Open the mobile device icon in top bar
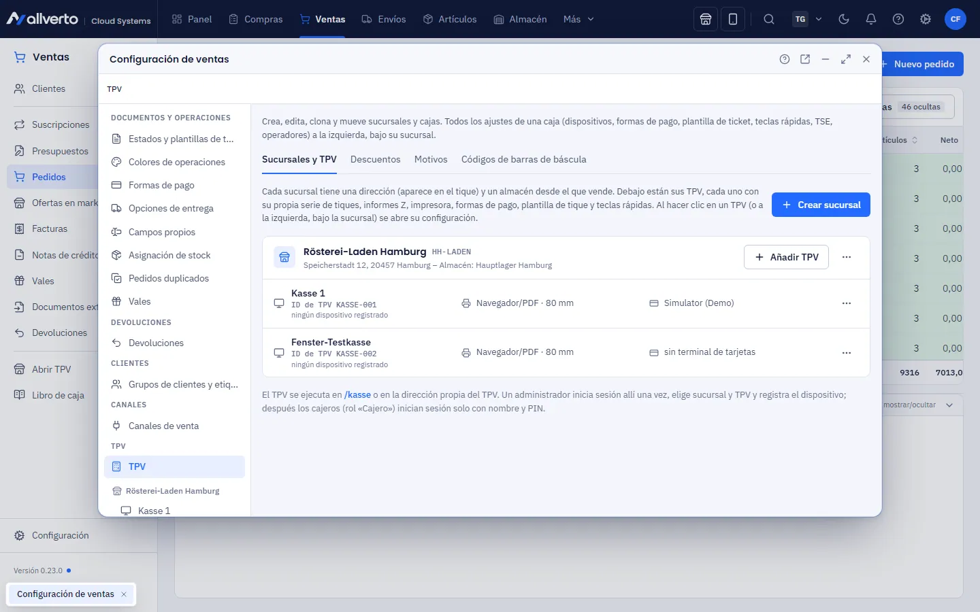Screen dimensions: 980x612 pyautogui.click(x=733, y=19)
